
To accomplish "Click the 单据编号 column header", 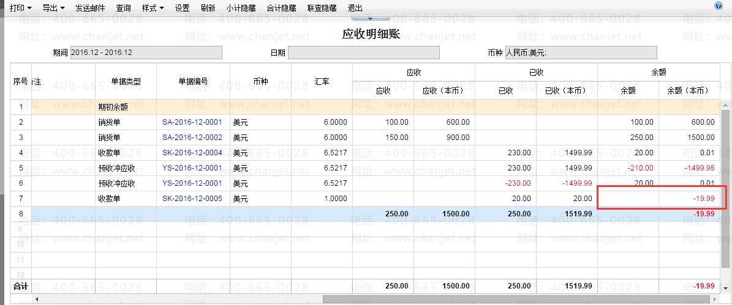I will coord(194,81).
